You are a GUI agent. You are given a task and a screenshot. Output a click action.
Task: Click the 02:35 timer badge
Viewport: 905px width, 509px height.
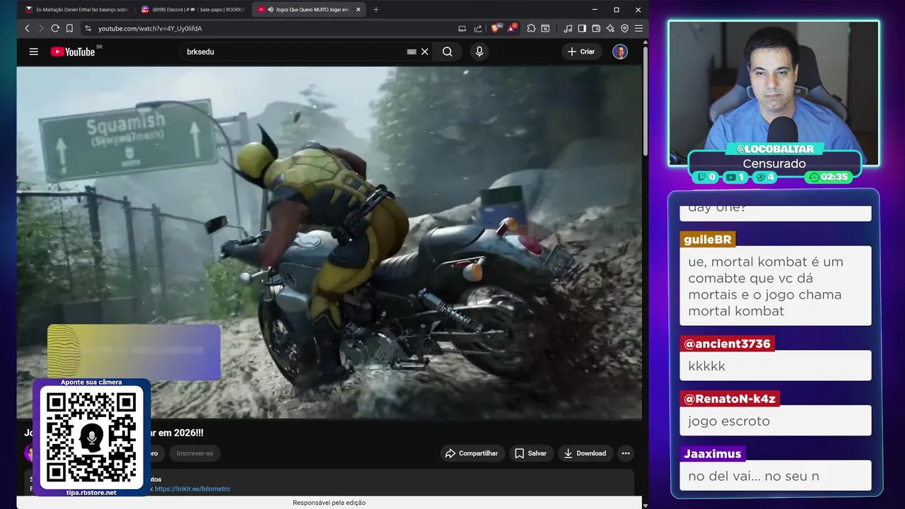point(829,177)
